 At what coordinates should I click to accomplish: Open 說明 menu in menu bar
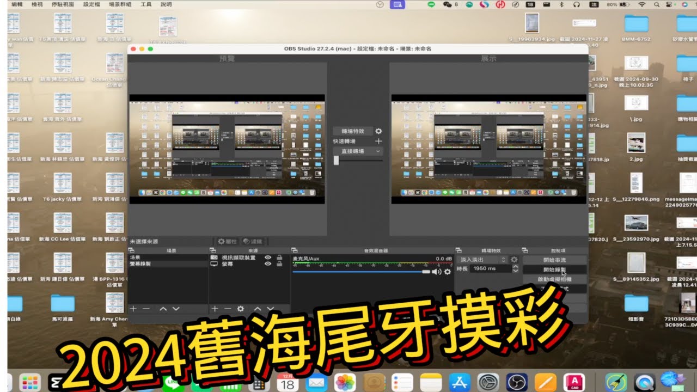166,4
